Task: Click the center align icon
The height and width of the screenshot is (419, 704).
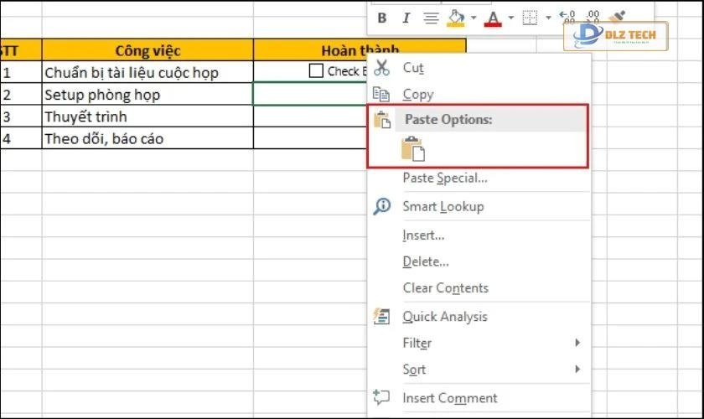Action: click(x=431, y=18)
